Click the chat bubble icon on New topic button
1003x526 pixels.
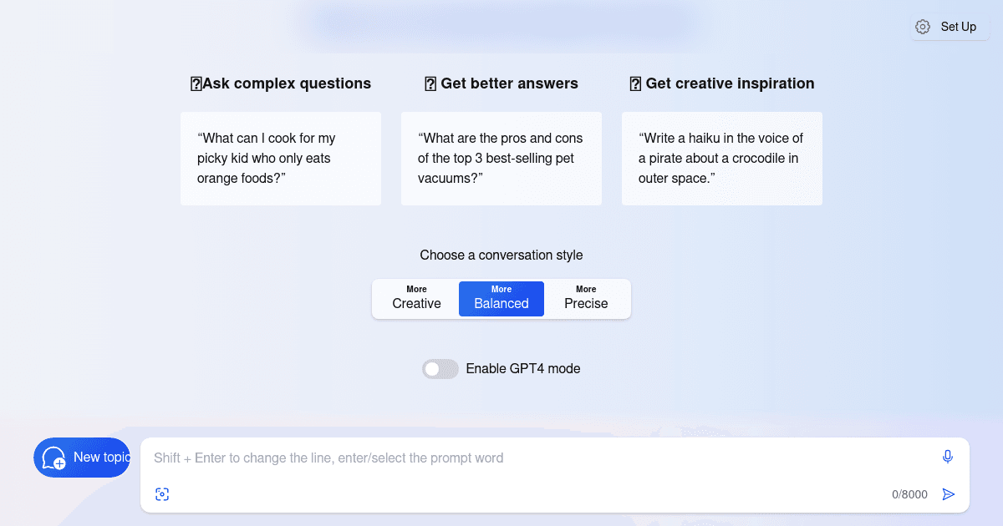(53, 458)
